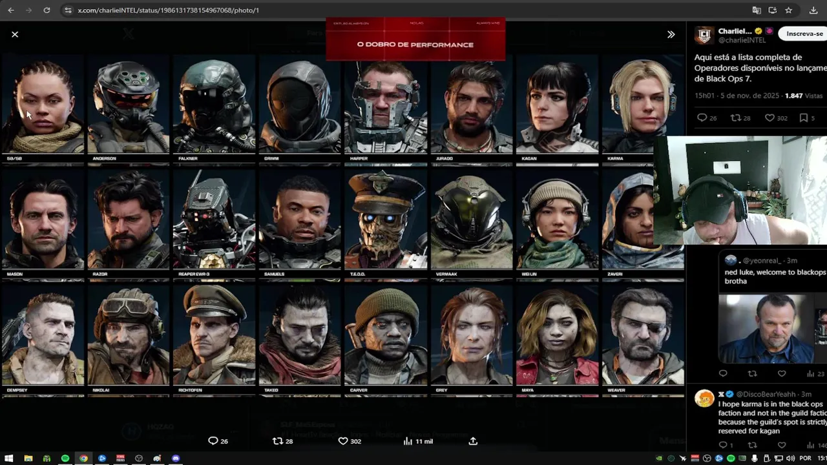Open the @DiscoBearYeahh username link
This screenshot has width=827, height=465.
(x=766, y=394)
